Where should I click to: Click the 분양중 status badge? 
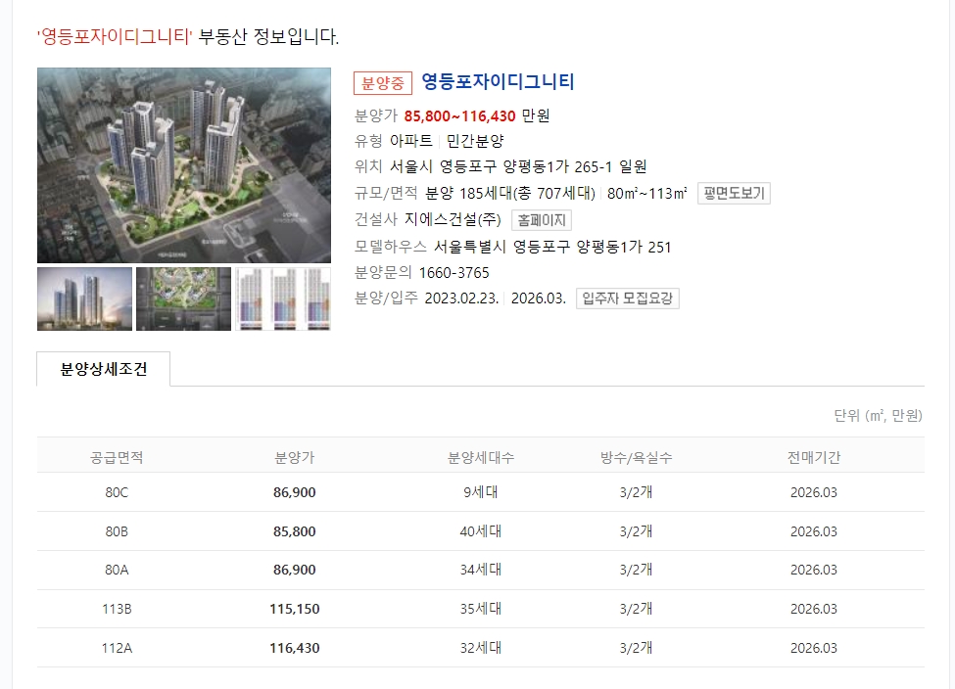tap(382, 83)
